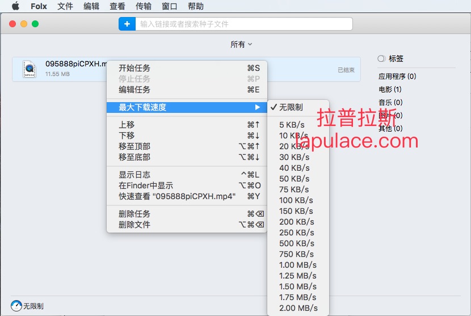Click the 11.55 MB file size text
This screenshot has height=316, width=471.
(x=57, y=74)
